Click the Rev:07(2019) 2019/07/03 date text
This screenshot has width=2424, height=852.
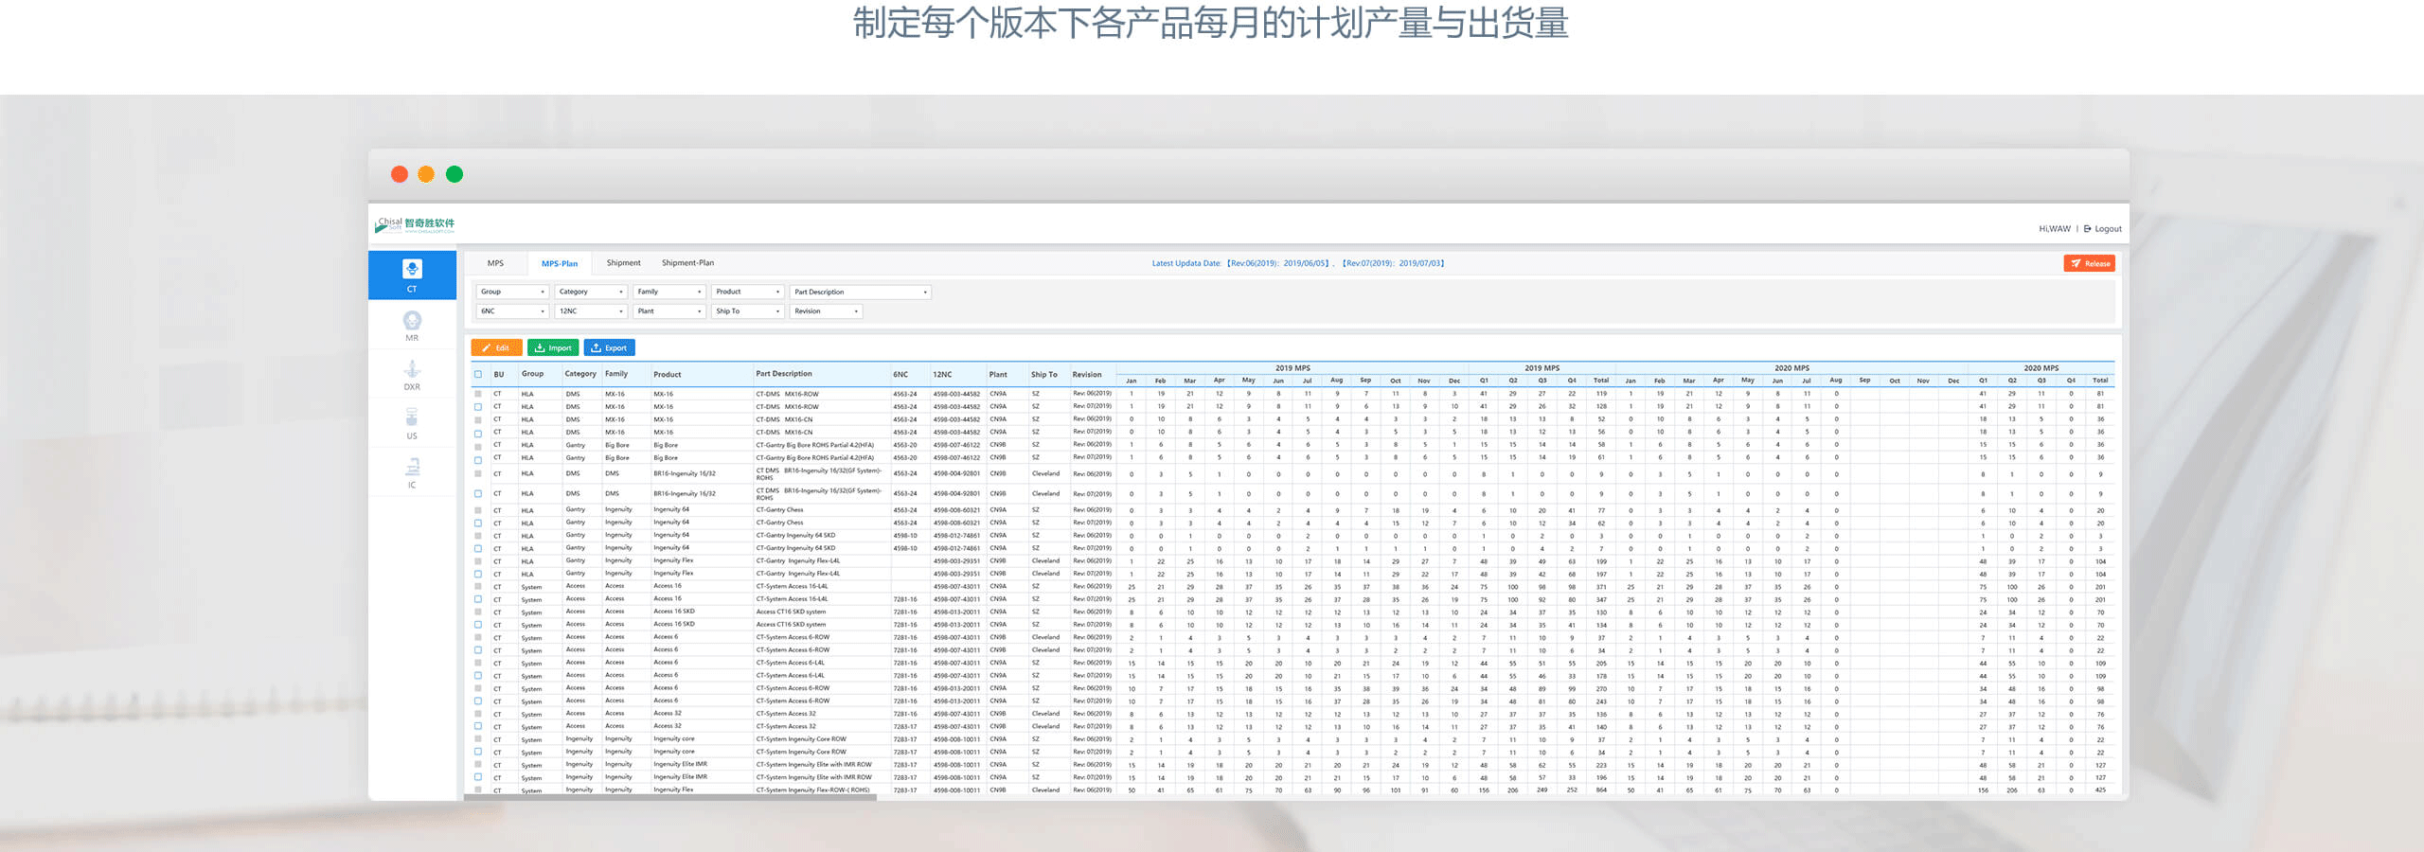tap(1394, 263)
